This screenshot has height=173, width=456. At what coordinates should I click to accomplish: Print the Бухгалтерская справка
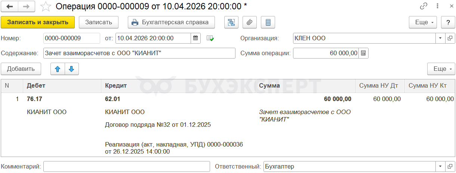171,22
